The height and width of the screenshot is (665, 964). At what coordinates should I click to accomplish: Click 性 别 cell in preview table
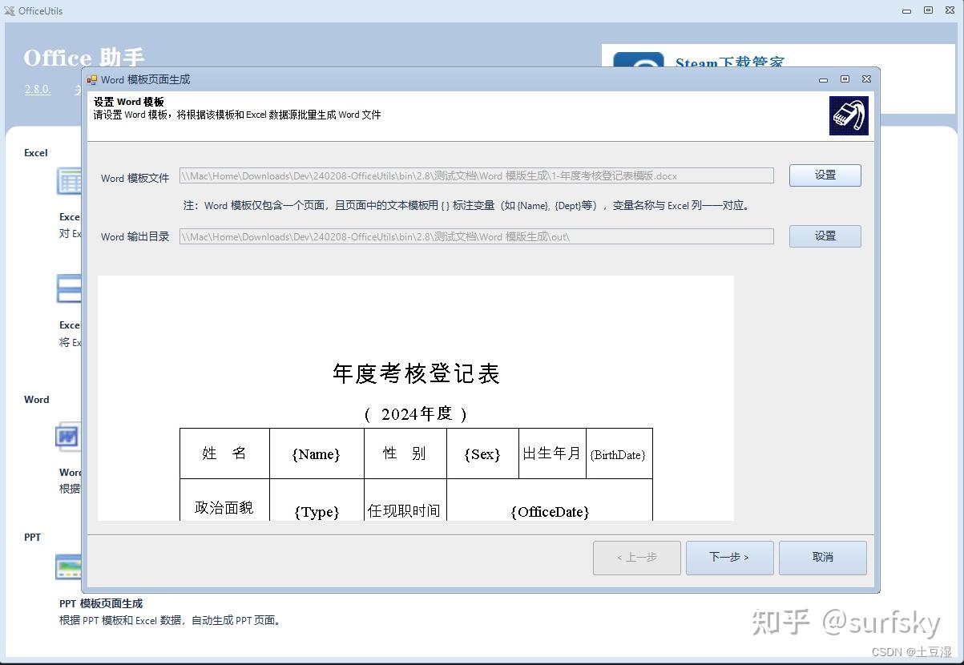405,453
